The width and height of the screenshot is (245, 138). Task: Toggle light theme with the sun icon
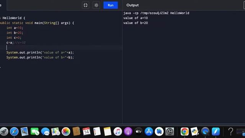pyautogui.click(x=96, y=5)
